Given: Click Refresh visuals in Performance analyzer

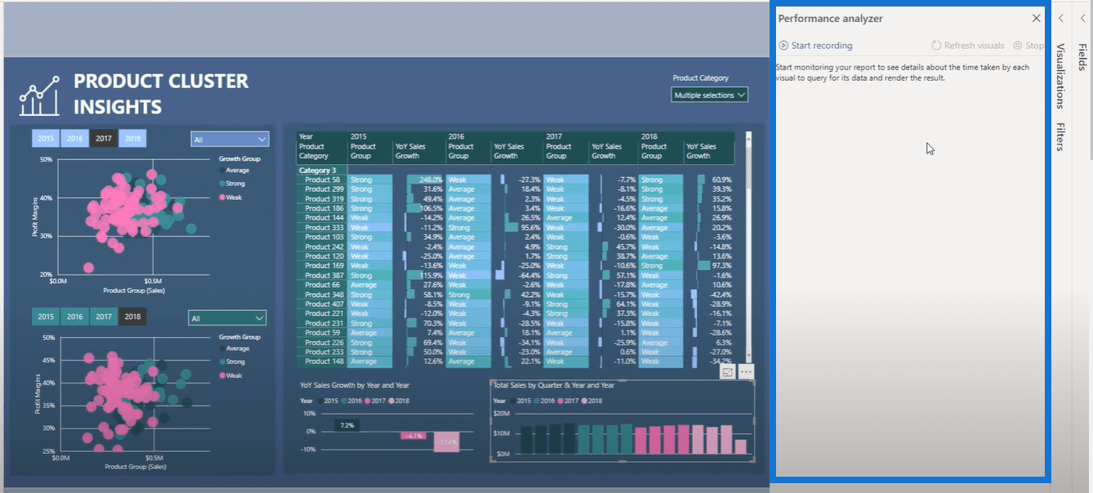Looking at the screenshot, I should pos(968,46).
